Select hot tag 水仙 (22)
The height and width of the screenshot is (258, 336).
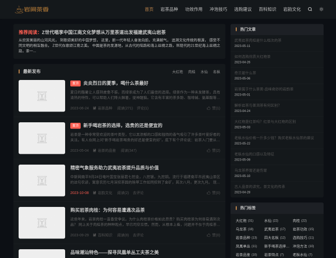271,221
